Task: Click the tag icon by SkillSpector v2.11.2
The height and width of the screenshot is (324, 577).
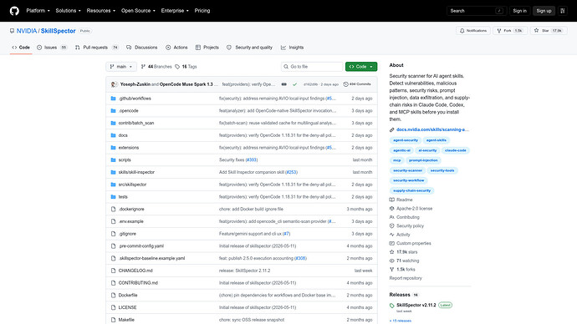Action: (x=392, y=306)
